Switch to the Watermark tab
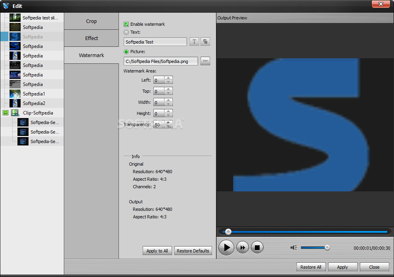The height and width of the screenshot is (277, 394). (91, 55)
